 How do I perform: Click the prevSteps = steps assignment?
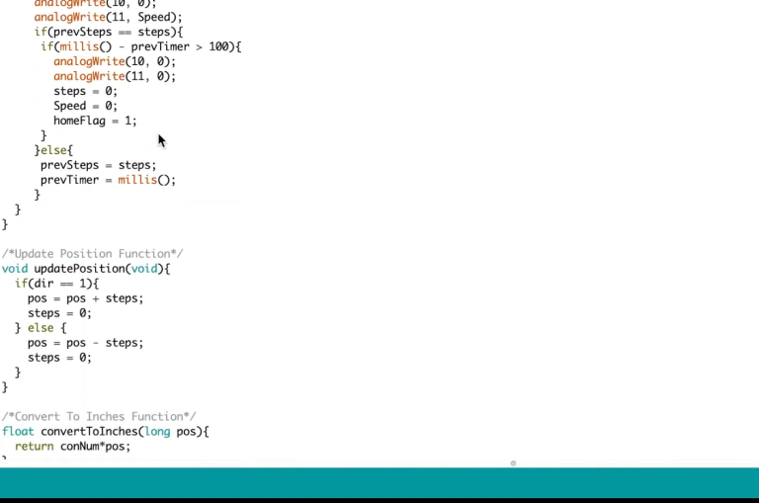98,165
